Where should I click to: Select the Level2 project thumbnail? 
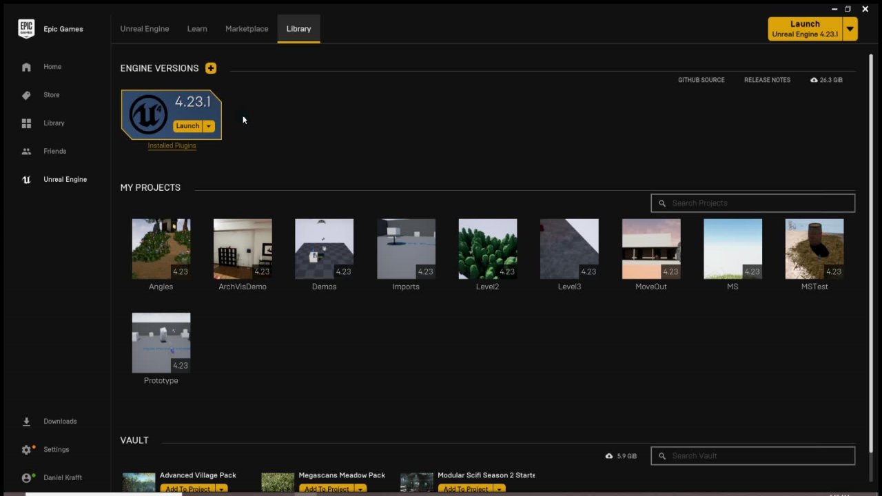pos(488,249)
